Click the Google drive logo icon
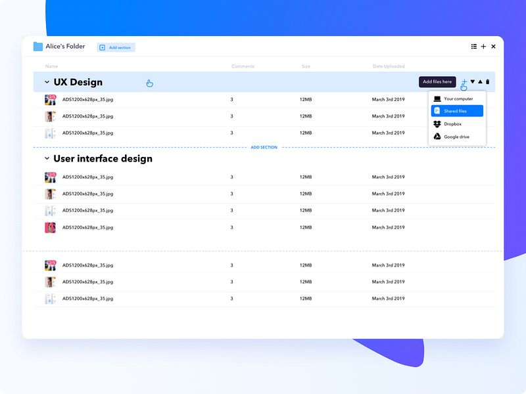This screenshot has height=394, width=526. (437, 137)
